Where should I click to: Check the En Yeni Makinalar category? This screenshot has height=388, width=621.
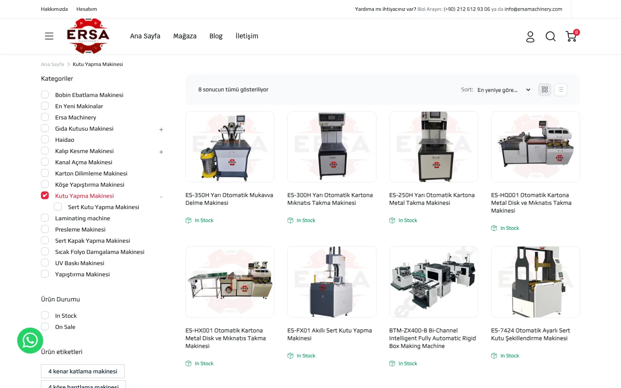tap(45, 106)
